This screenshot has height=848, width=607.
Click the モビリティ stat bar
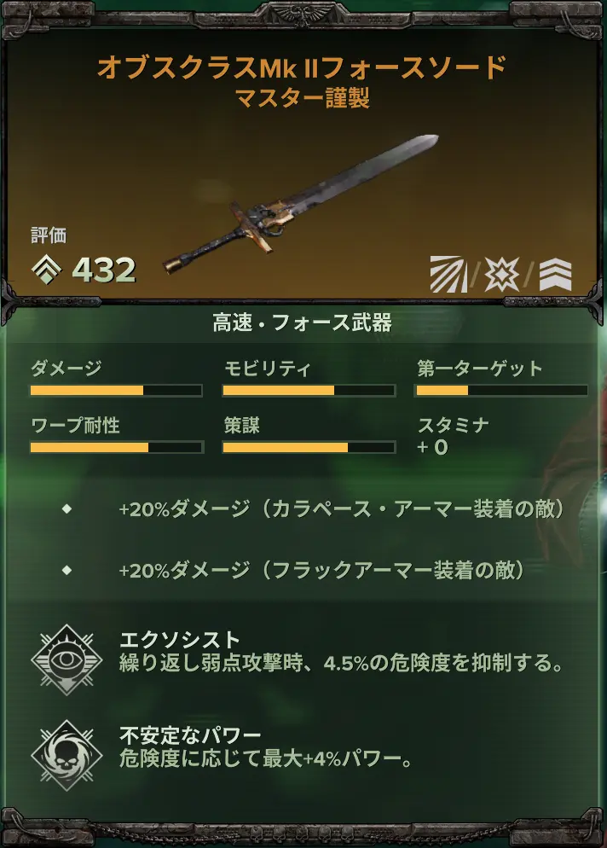[x=309, y=391]
